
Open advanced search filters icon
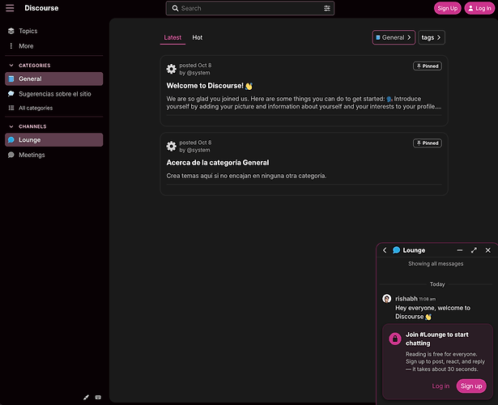click(x=327, y=8)
